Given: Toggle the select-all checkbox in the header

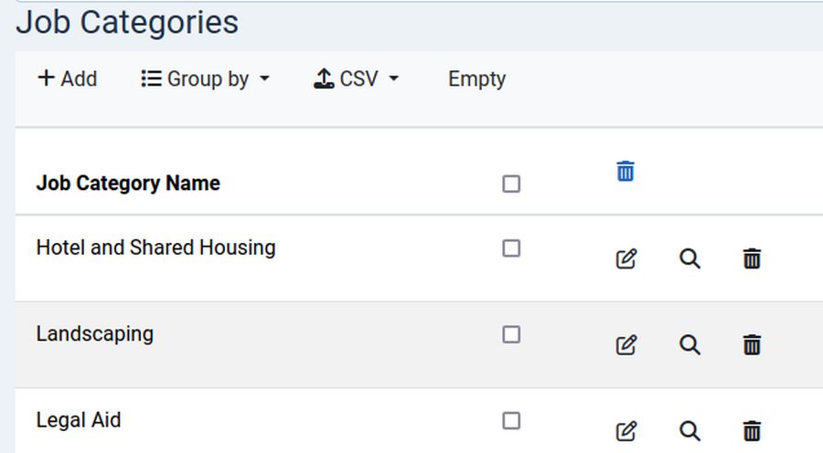Looking at the screenshot, I should click(511, 184).
